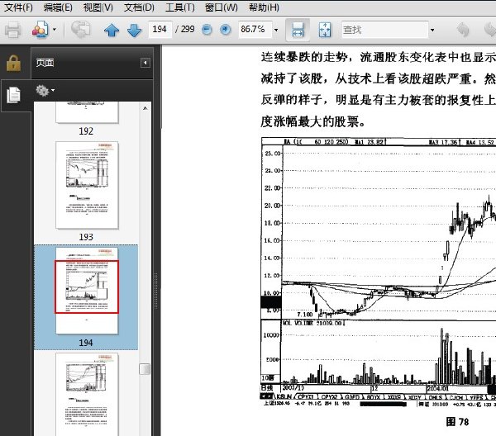496x436 pixels.
Task: Toggle fit width scrolling mode icon
Action: [x=298, y=30]
